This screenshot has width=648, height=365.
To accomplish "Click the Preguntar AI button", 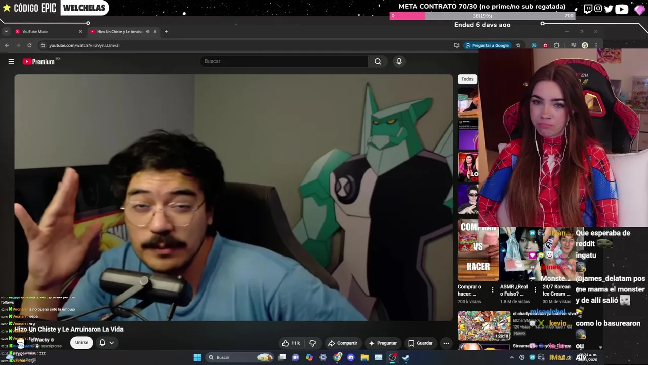I will pyautogui.click(x=382, y=343).
